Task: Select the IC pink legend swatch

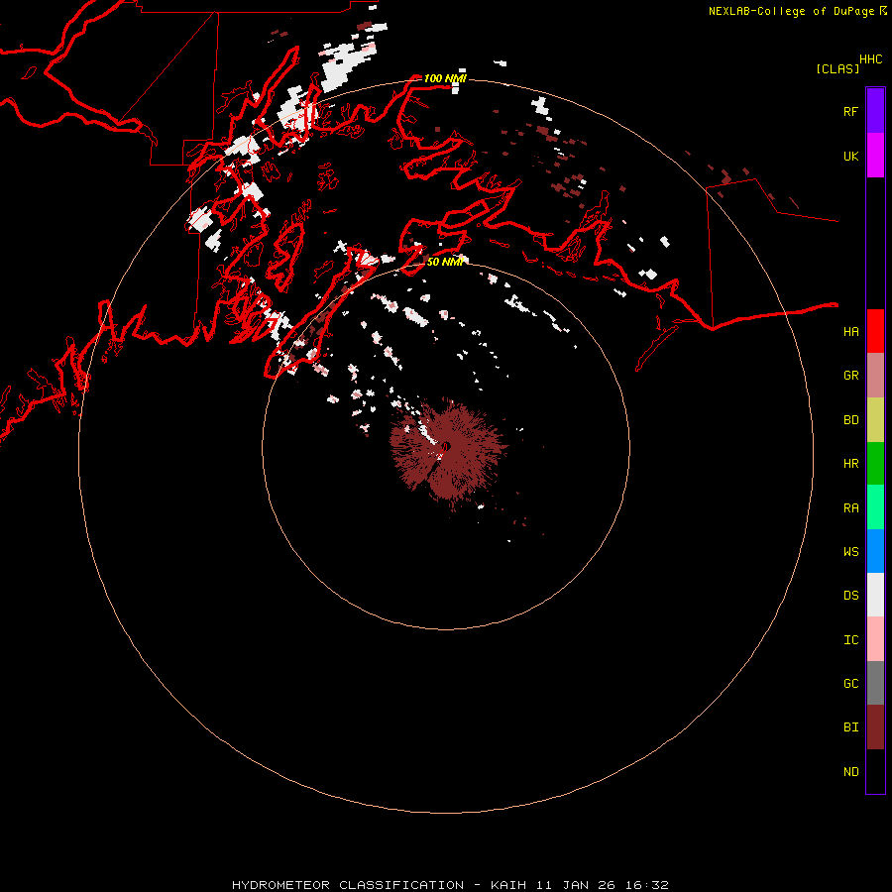Action: [875, 639]
